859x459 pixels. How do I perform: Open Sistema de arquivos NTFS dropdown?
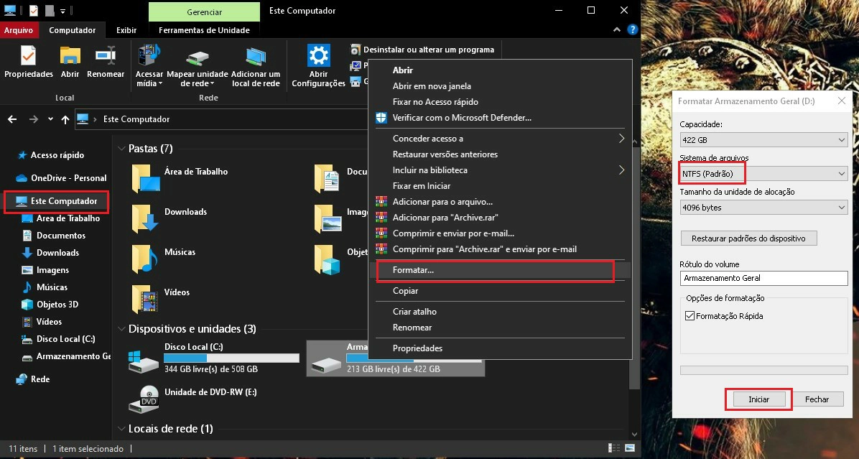(763, 174)
